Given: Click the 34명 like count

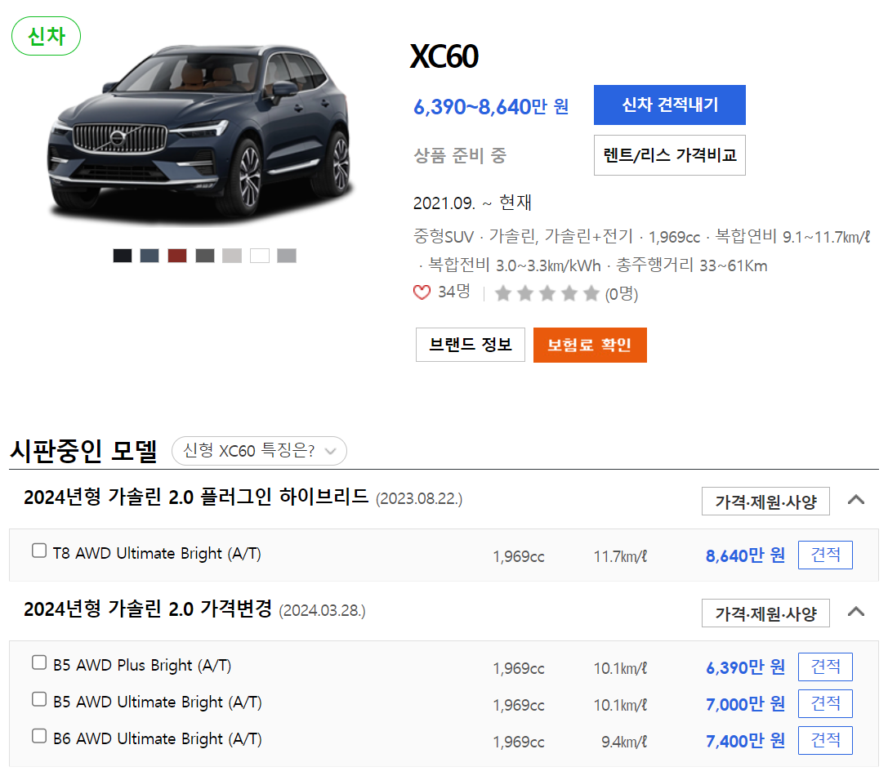Looking at the screenshot, I should [454, 292].
